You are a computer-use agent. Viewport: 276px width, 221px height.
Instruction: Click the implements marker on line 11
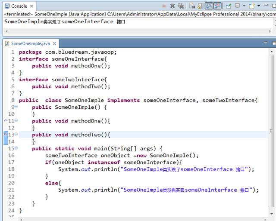6,120
